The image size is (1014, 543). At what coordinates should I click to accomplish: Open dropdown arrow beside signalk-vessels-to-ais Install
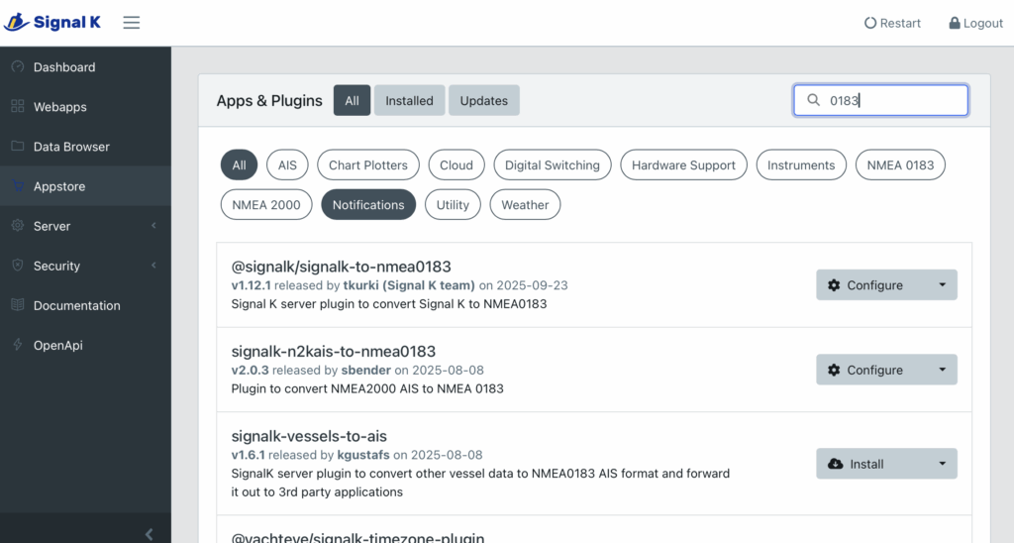pos(941,464)
